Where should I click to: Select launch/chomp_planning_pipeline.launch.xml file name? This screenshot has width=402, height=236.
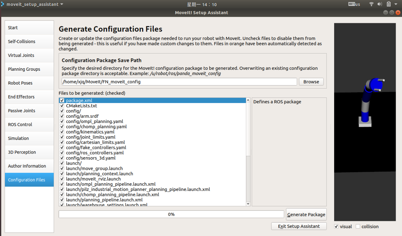[x=112, y=194]
